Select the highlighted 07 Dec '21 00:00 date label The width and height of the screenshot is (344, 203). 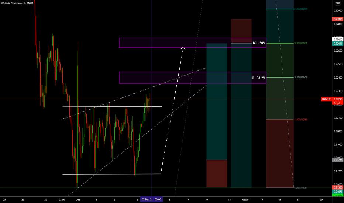click(x=151, y=199)
